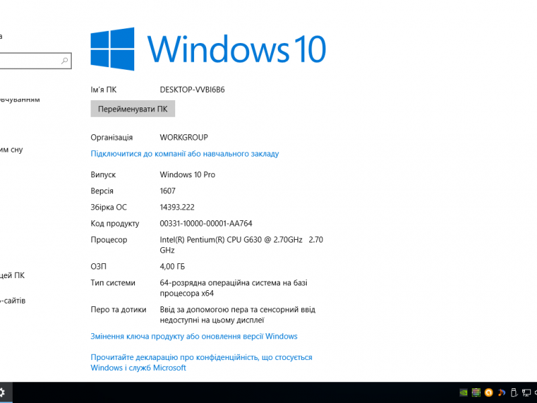The height and width of the screenshot is (403, 537).
Task: Click the rainbow grid tray icon
Action: [476, 392]
